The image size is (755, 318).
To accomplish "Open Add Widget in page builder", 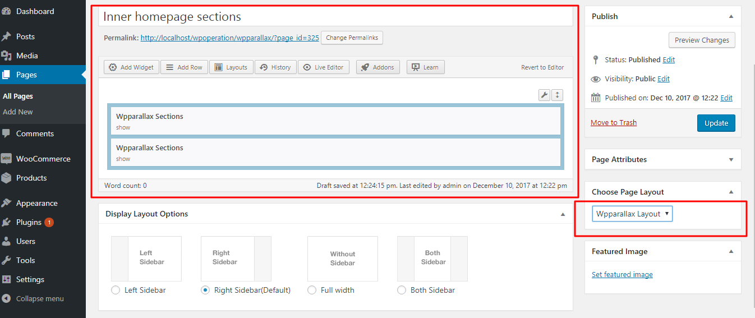I will (x=131, y=67).
